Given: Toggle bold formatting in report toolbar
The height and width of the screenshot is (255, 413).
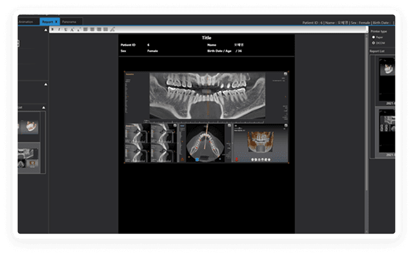Looking at the screenshot, I should click(x=52, y=29).
